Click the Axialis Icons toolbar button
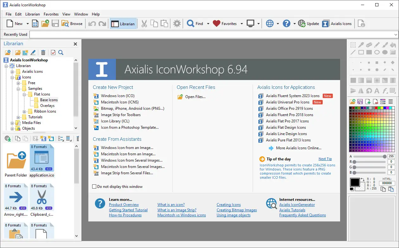 click(x=337, y=24)
